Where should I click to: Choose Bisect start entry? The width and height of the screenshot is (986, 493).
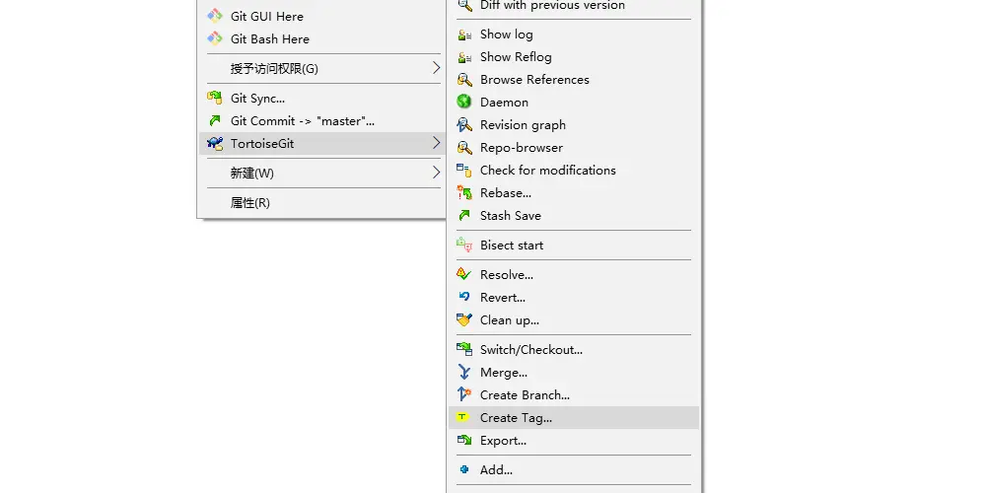coord(574,246)
